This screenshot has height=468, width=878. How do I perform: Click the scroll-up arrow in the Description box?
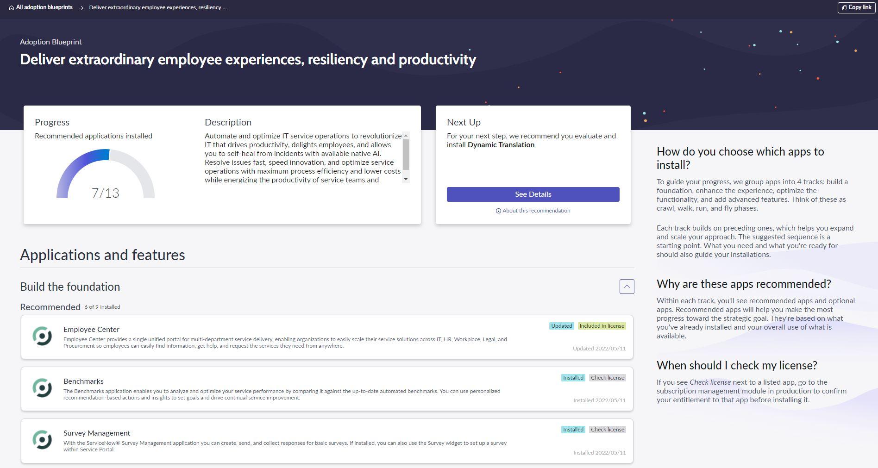tap(406, 137)
